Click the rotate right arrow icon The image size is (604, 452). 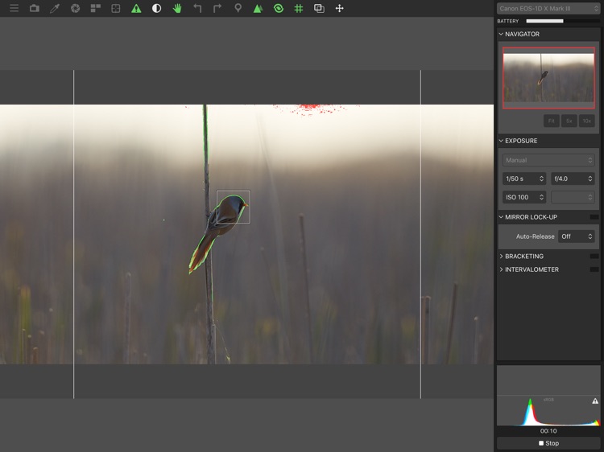pos(217,8)
